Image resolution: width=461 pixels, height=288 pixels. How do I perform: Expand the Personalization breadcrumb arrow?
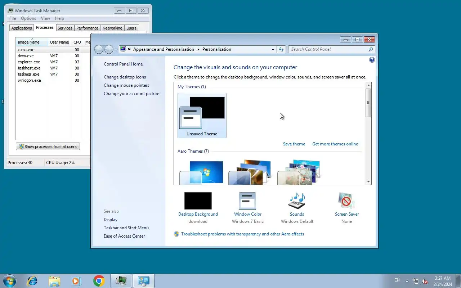(x=198, y=49)
